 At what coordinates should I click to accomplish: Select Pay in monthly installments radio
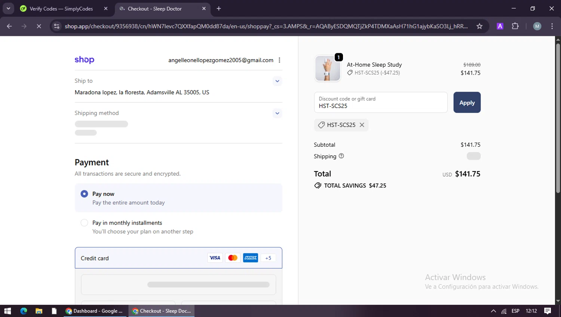tap(85, 223)
